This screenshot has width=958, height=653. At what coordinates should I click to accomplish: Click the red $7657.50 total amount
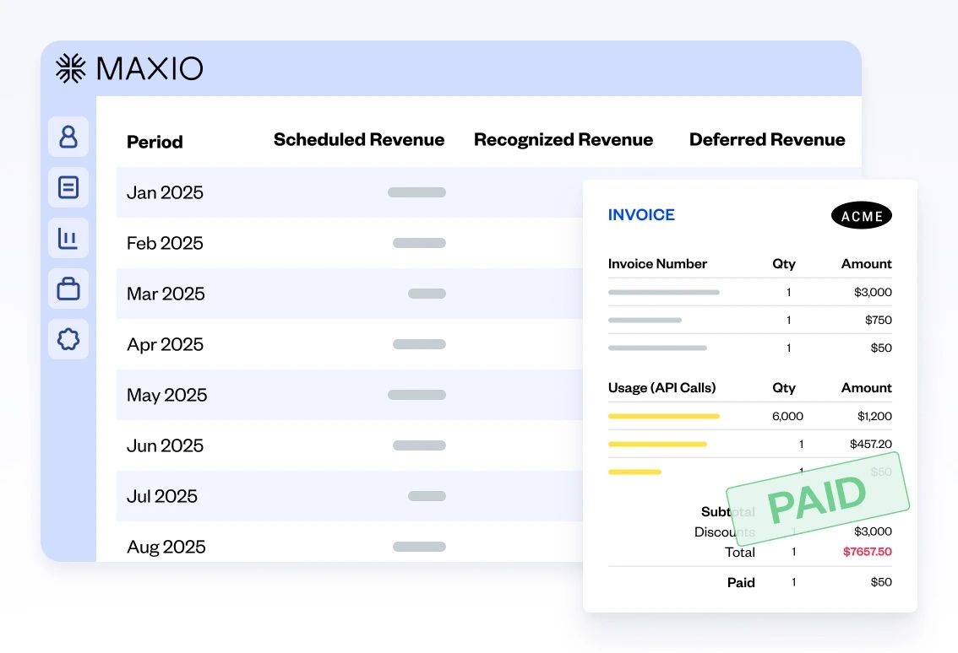[867, 552]
